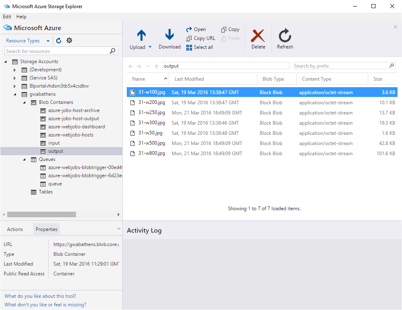
Task: Click the refresh icon beside Resource Types
Action: point(59,40)
